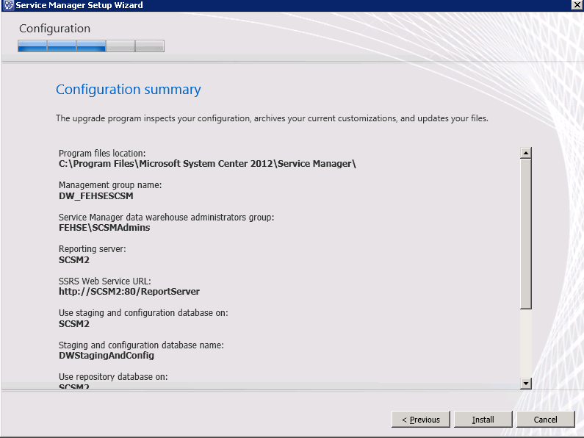Close the Service Manager Setup Wizard window
Screen dimensions: 584x438
(577, 5)
